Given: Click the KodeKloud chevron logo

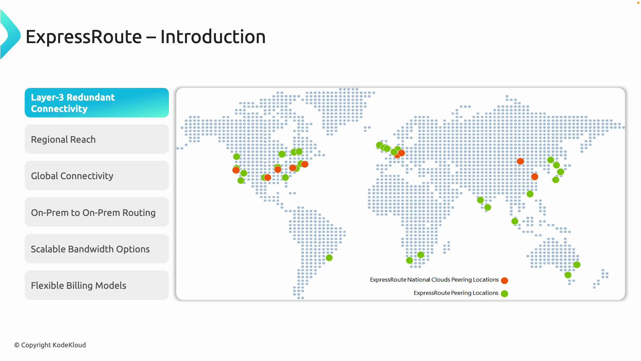Looking at the screenshot, I should click(x=10, y=35).
